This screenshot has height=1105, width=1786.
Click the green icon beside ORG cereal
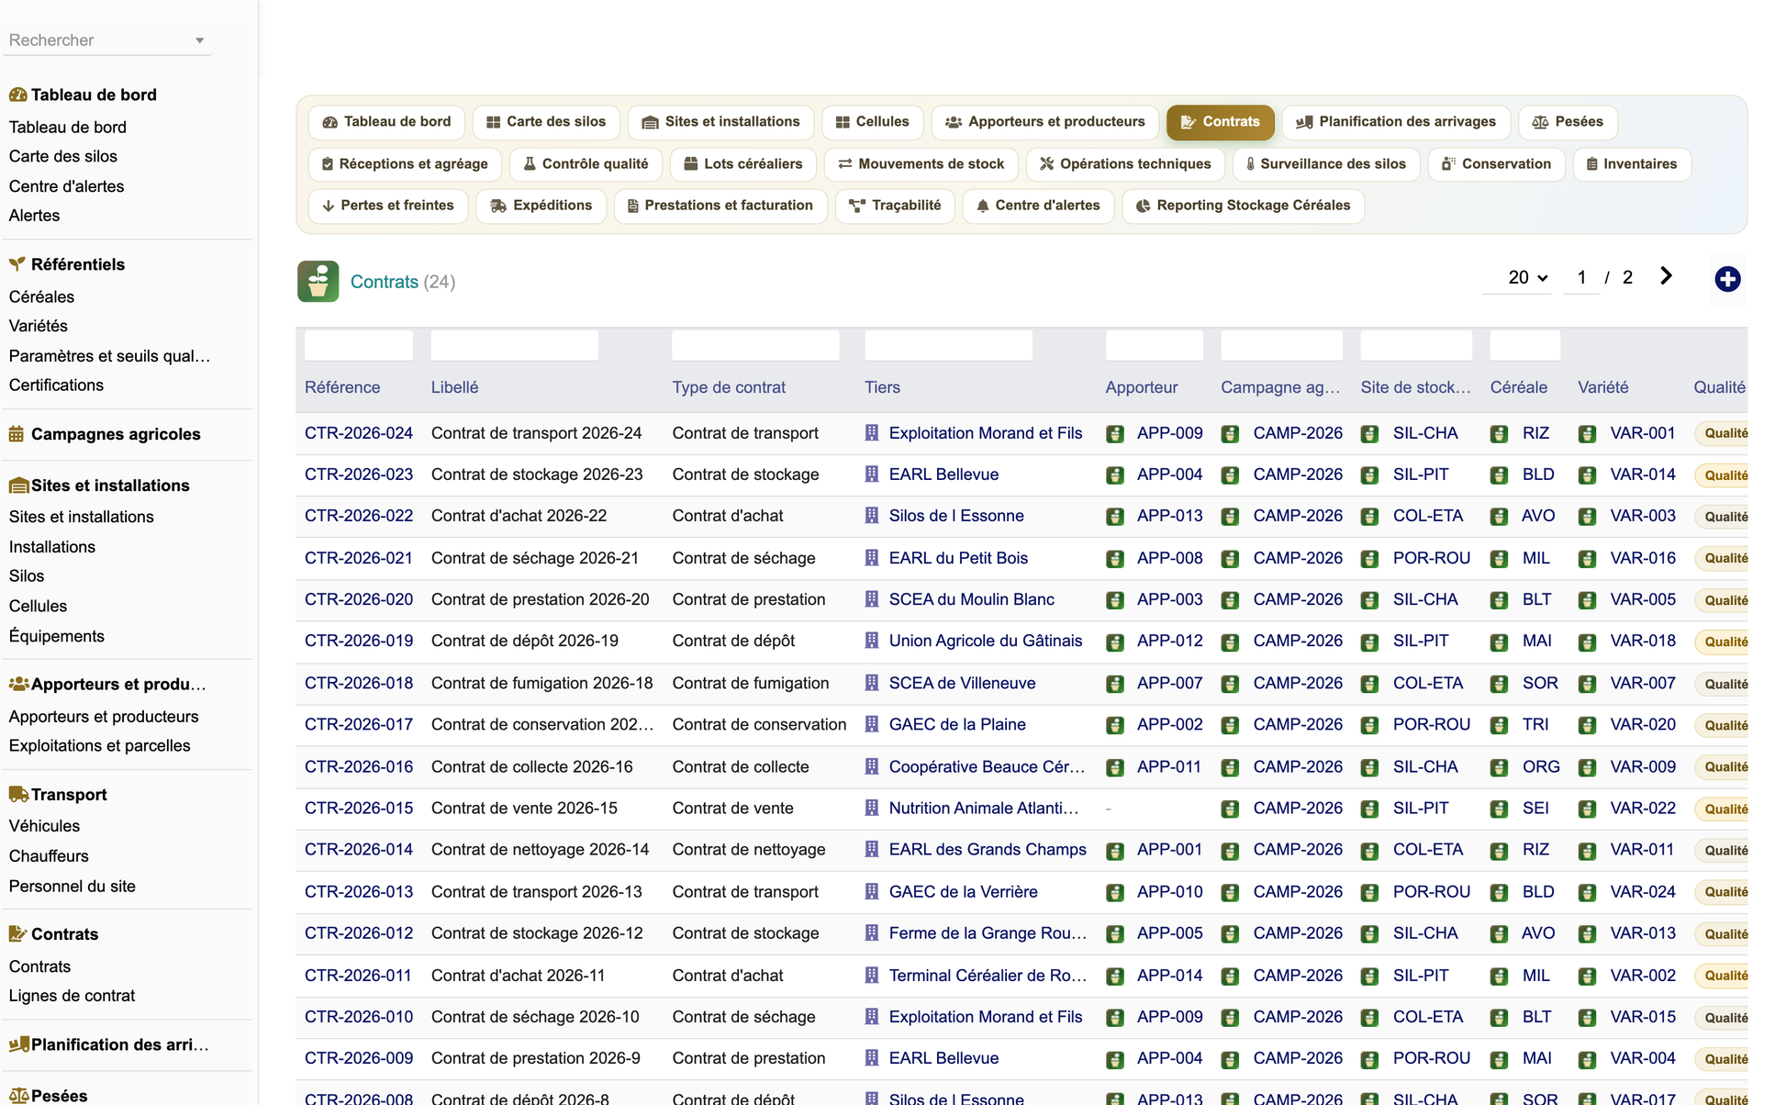click(x=1499, y=767)
